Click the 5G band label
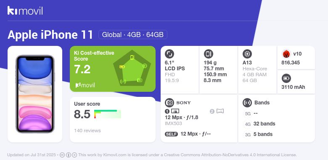 tap(248, 114)
